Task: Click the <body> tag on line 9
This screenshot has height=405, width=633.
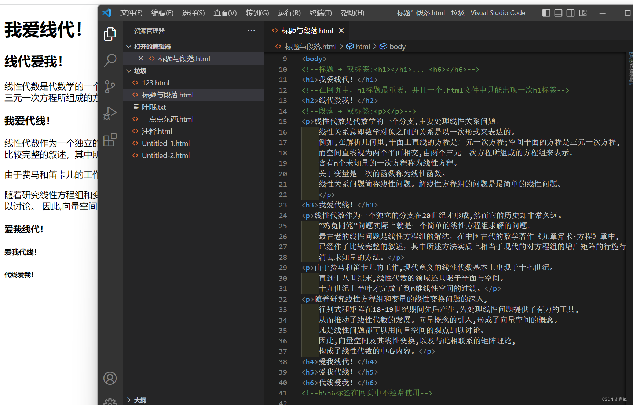Action: pos(314,59)
